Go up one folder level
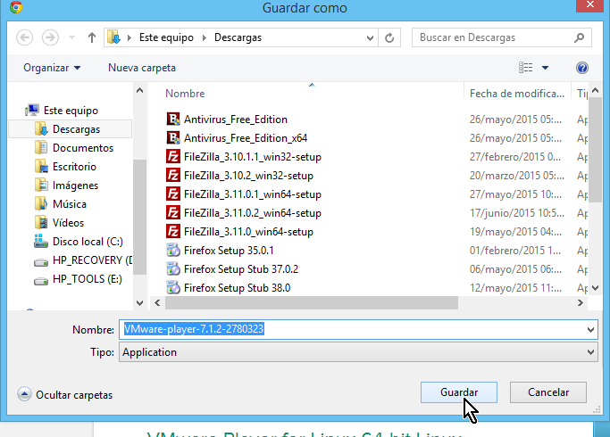Image resolution: width=610 pixels, height=437 pixels. click(91, 37)
